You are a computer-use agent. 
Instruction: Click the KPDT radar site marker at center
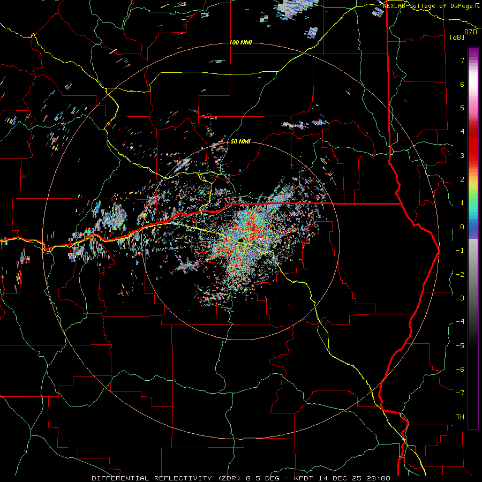(x=240, y=240)
